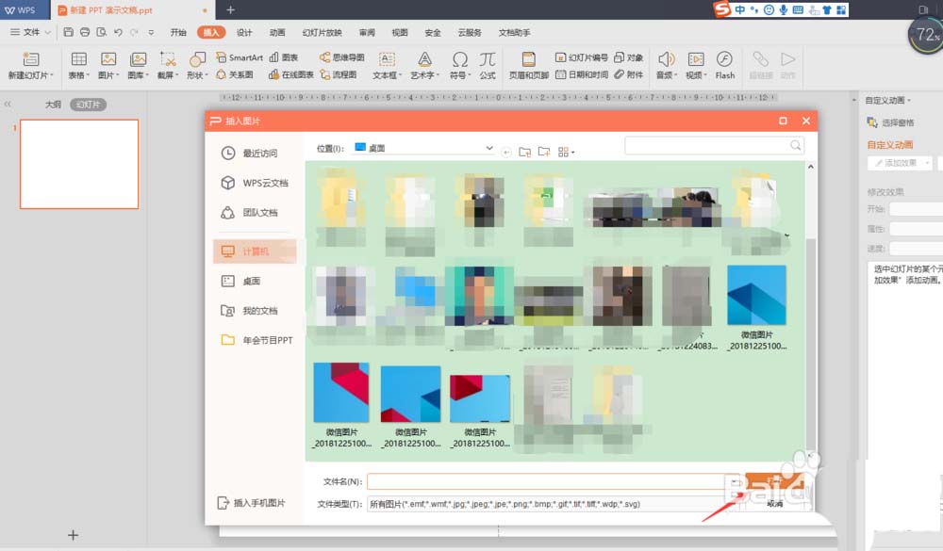943x551 pixels.
Task: Create a new folder in dialog
Action: pos(544,152)
